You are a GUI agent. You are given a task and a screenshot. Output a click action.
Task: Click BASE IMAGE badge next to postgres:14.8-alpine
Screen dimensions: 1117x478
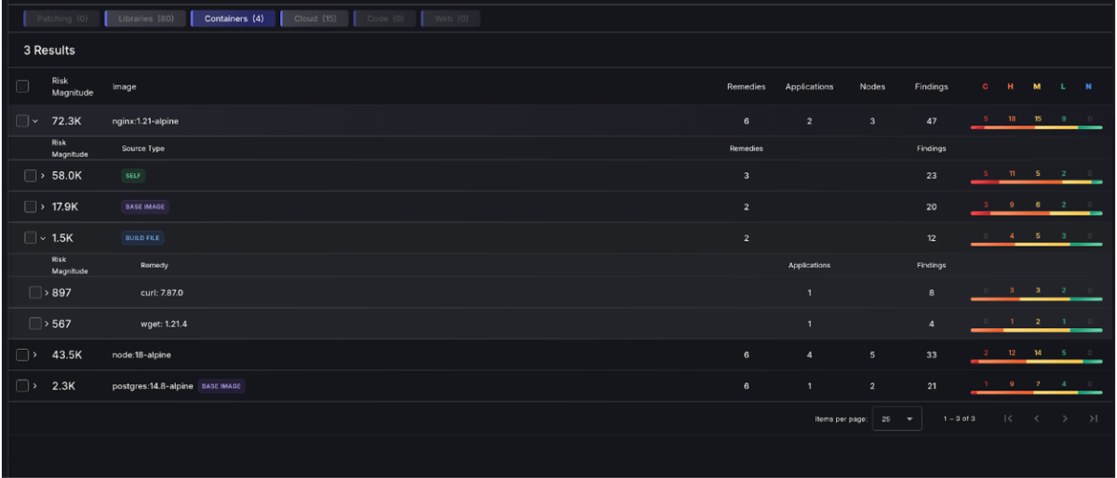[x=221, y=386]
